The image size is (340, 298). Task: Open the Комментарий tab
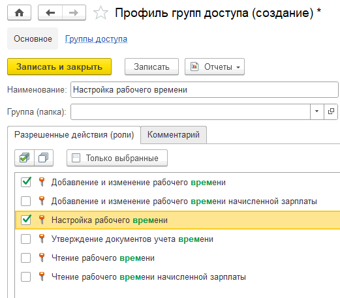tap(174, 135)
